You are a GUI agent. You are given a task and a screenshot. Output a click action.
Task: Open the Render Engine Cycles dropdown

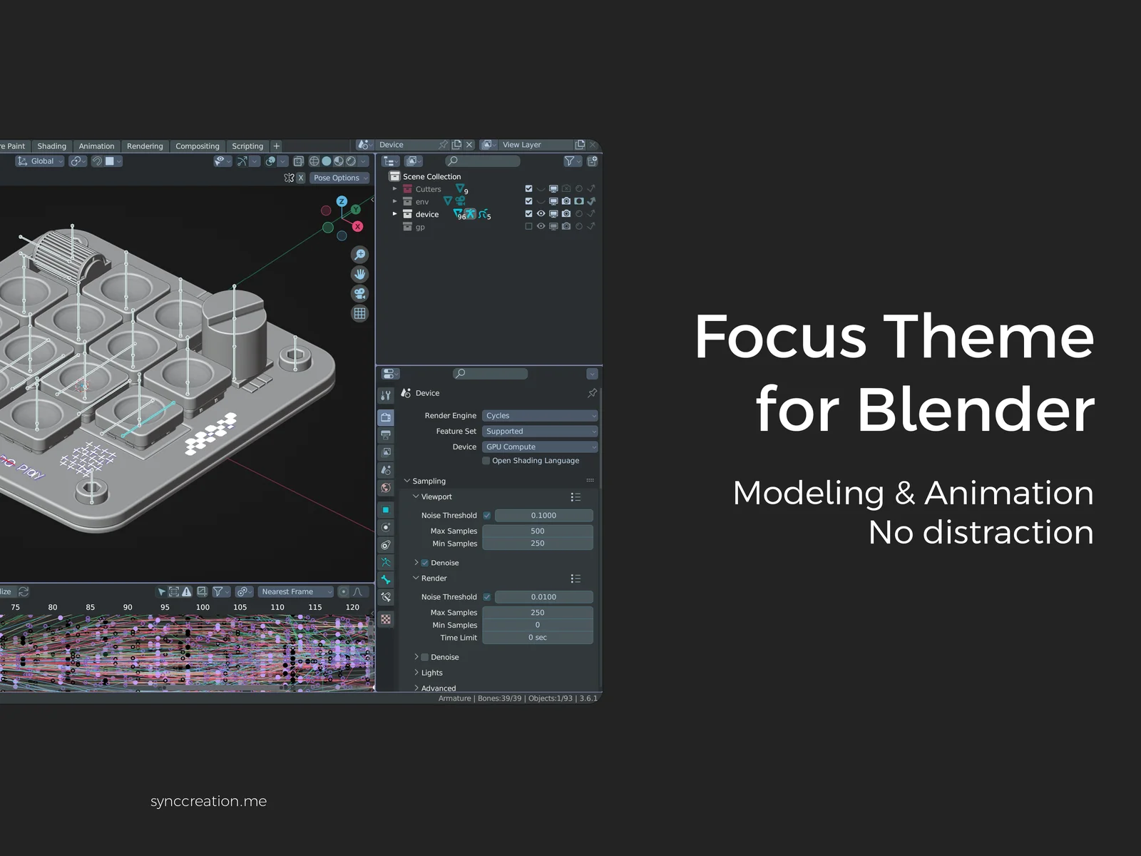[x=539, y=416]
